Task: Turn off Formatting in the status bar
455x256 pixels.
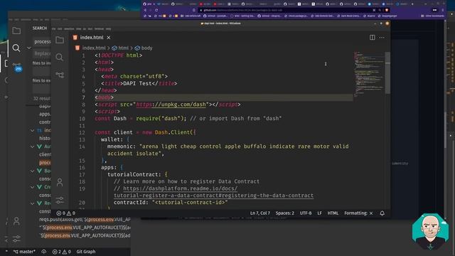Action: coord(358,213)
